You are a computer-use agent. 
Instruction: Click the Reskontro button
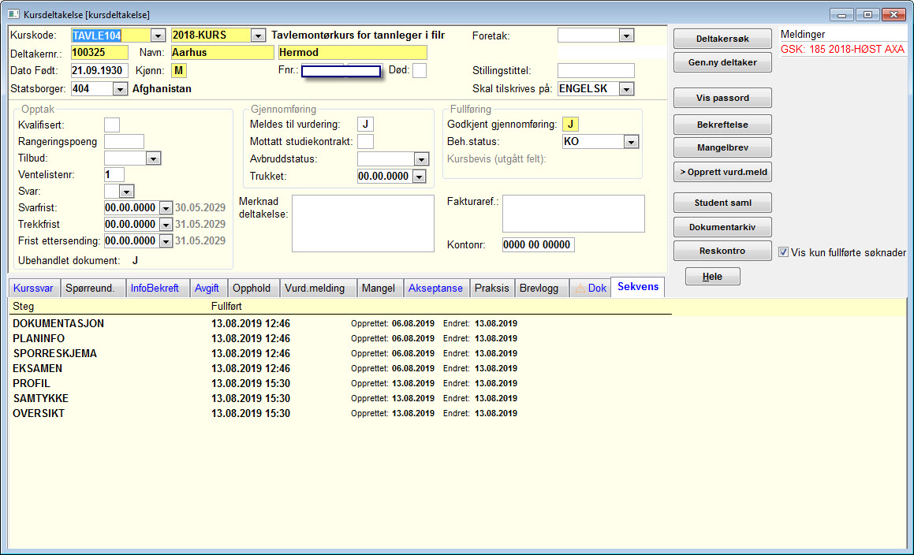pyautogui.click(x=723, y=251)
